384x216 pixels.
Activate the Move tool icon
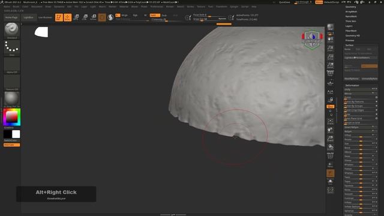click(76, 17)
